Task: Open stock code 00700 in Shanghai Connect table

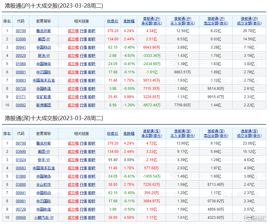Action: pyautogui.click(x=21, y=31)
